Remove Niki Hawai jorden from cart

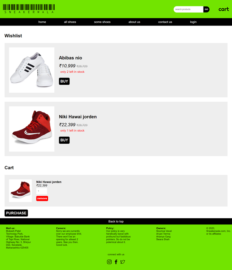point(42,198)
